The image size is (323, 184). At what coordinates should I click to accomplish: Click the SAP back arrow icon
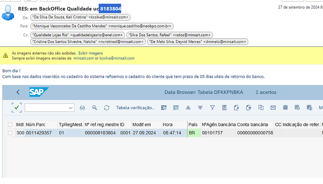coord(18,92)
